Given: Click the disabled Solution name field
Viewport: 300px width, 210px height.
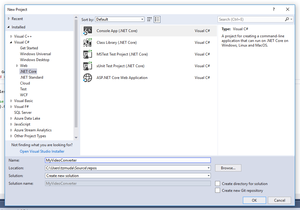Looking at the screenshot, I should pos(128,183).
